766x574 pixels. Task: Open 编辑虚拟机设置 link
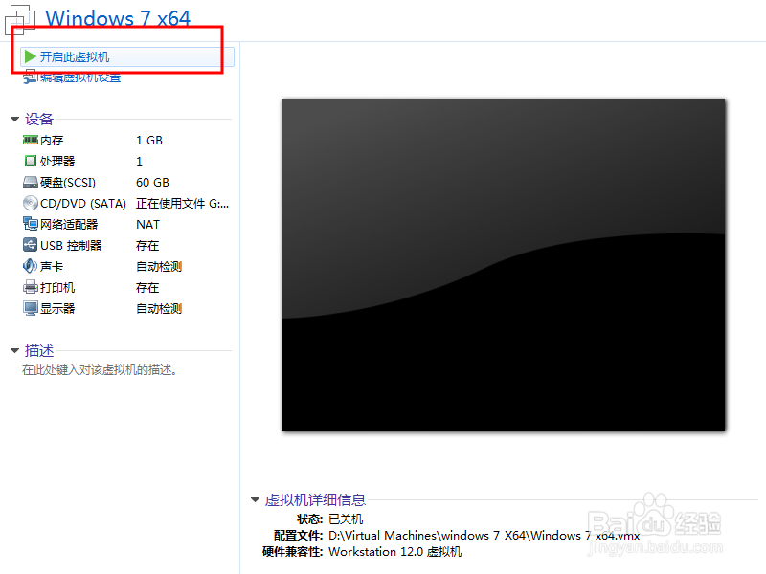80,77
